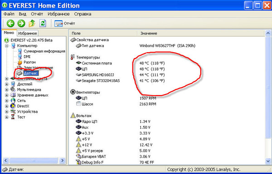272x174 pixels.
Task: Open the Отчёт report toolbar button
Action: click(x=64, y=24)
